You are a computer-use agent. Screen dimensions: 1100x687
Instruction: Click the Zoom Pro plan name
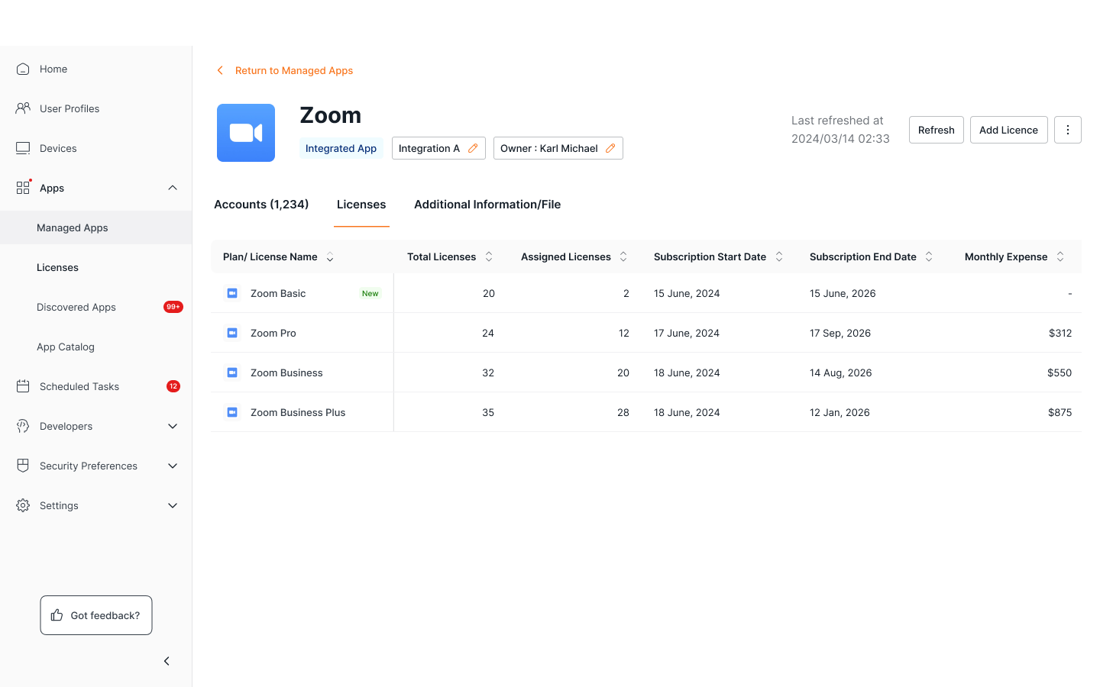273,333
